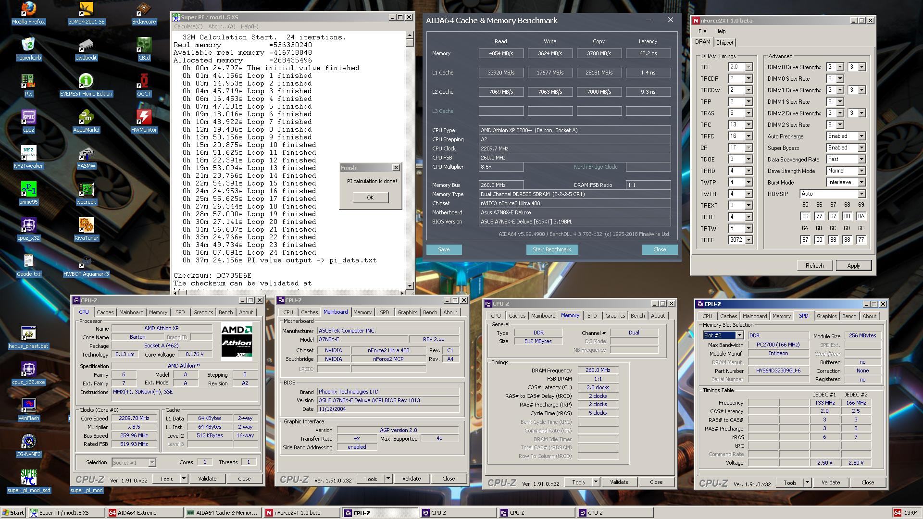Open the TREF dropdown with value 3072
The width and height of the screenshot is (923, 519).
[x=748, y=240]
